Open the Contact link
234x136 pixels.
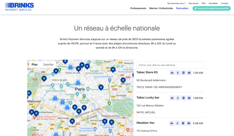click(x=225, y=3)
